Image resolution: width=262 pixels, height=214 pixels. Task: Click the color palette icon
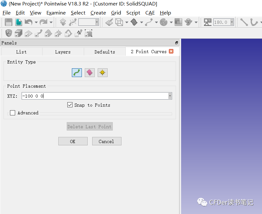click(164, 22)
